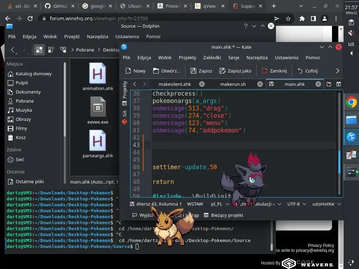Open a file with Otwórz button

(x=167, y=71)
